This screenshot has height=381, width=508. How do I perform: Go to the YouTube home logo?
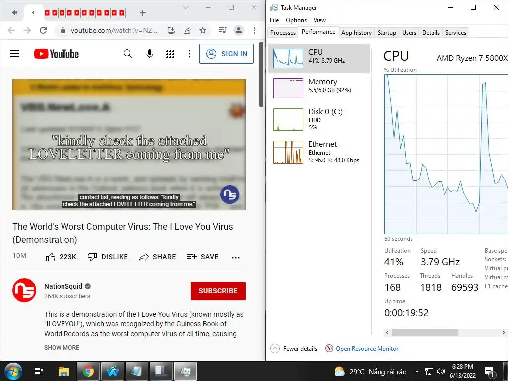[x=57, y=54]
